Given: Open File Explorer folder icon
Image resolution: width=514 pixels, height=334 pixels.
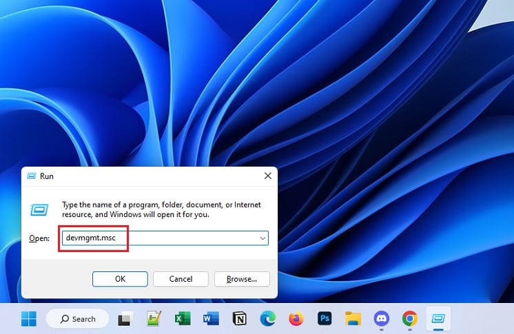Looking at the screenshot, I should coord(353,319).
